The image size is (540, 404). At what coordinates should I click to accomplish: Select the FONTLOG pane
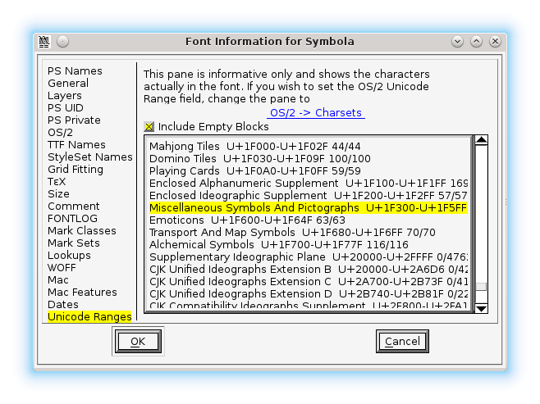click(x=73, y=219)
